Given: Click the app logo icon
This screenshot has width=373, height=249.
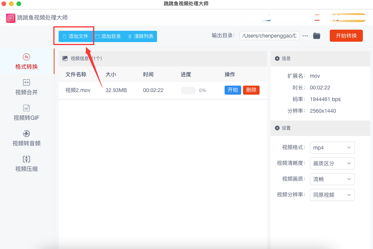Looking at the screenshot, I should 11,18.
